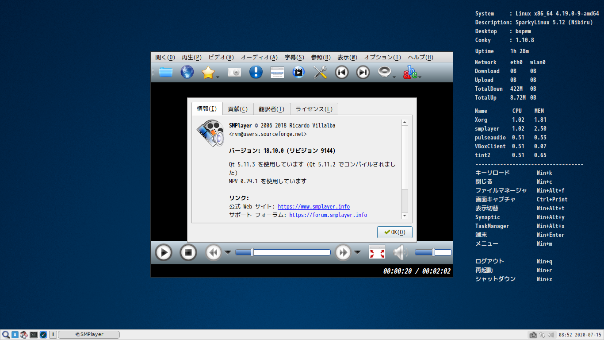This screenshot has width=604, height=340.
Task: Click the OK(O) button
Action: click(x=395, y=232)
